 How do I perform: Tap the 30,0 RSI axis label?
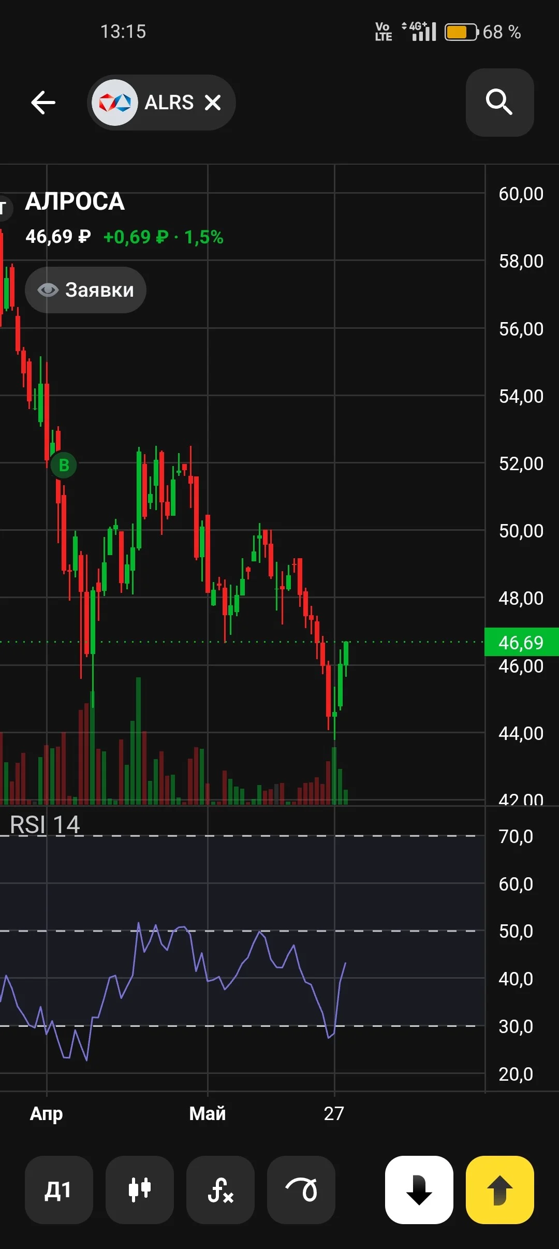click(x=516, y=1027)
